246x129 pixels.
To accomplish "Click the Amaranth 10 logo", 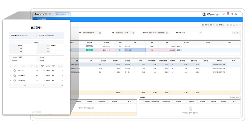I will click(x=43, y=14).
